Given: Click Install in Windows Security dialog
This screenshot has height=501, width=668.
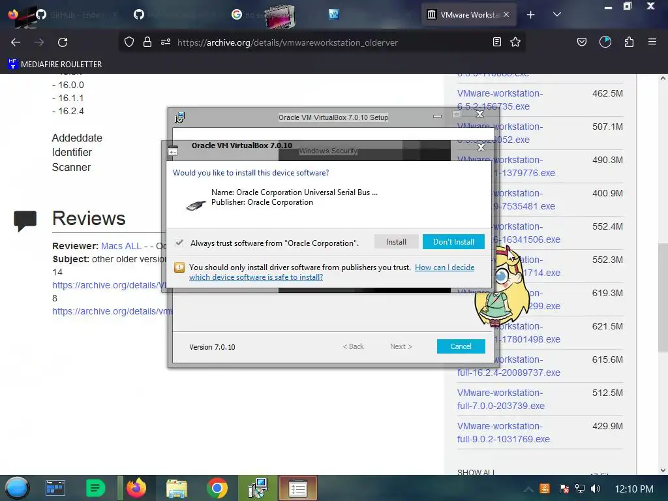Looking at the screenshot, I should [396, 242].
